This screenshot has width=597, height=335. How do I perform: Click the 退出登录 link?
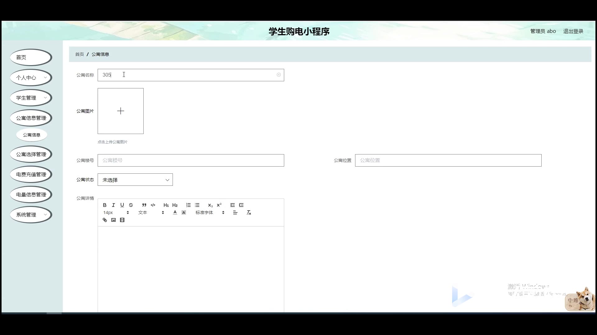[x=573, y=31]
